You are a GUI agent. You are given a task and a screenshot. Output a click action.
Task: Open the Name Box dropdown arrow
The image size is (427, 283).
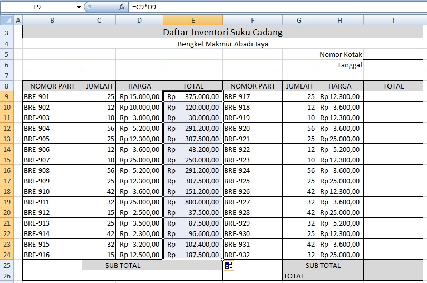click(x=79, y=7)
